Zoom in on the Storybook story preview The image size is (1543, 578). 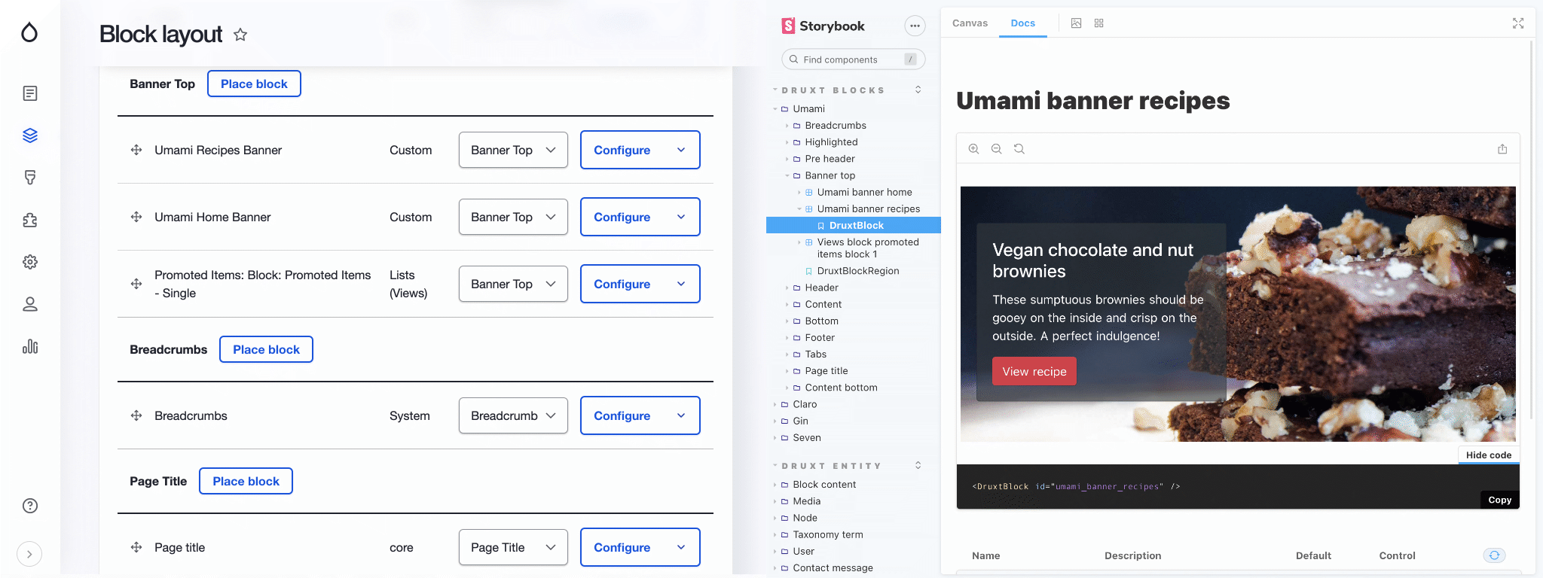pyautogui.click(x=973, y=148)
